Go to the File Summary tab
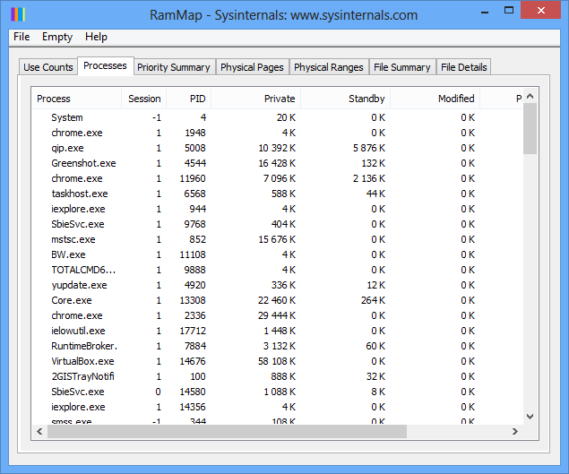This screenshot has height=474, width=569. click(x=402, y=67)
